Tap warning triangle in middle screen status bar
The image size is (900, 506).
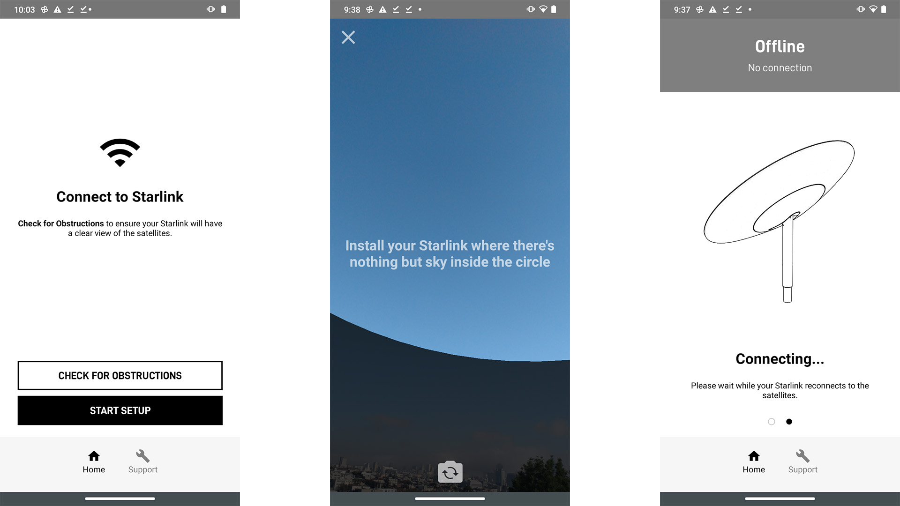[382, 9]
